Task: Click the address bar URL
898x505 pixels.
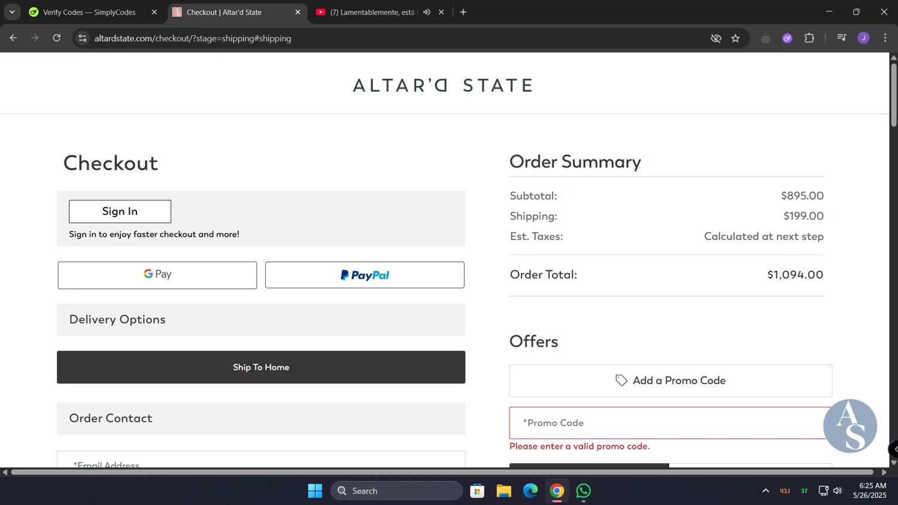Action: (193, 38)
